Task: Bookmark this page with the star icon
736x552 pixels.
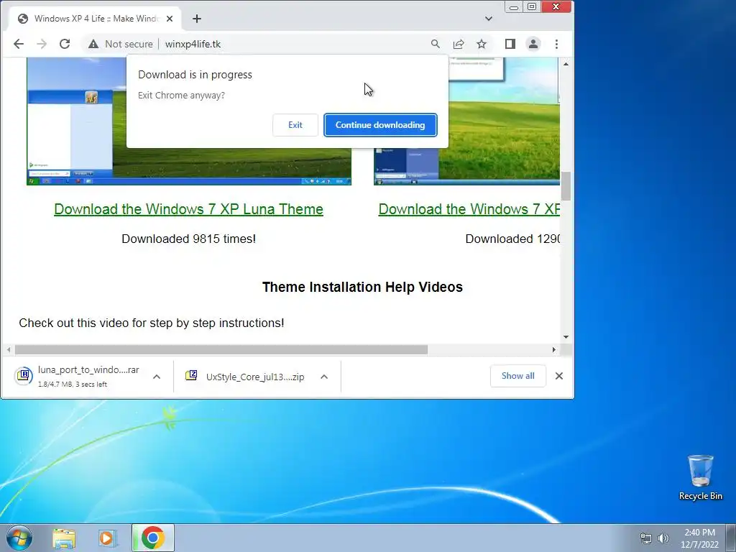Action: click(x=482, y=44)
